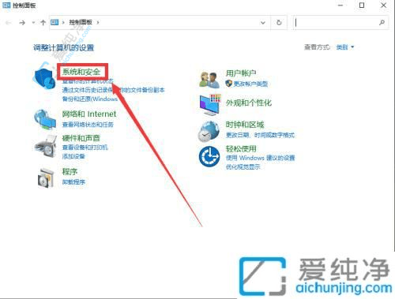Click the Network and Internet globe icon

[45, 120]
